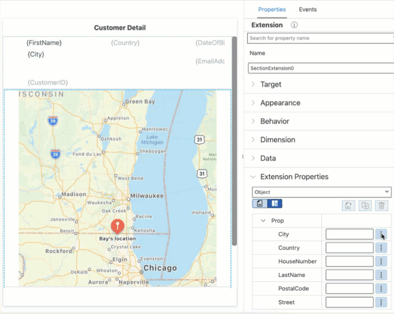Select the form view toggle icon
Image resolution: width=394 pixels, height=314 pixels.
coord(260,203)
